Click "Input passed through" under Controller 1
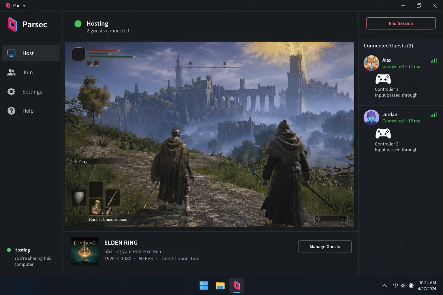 coord(396,95)
